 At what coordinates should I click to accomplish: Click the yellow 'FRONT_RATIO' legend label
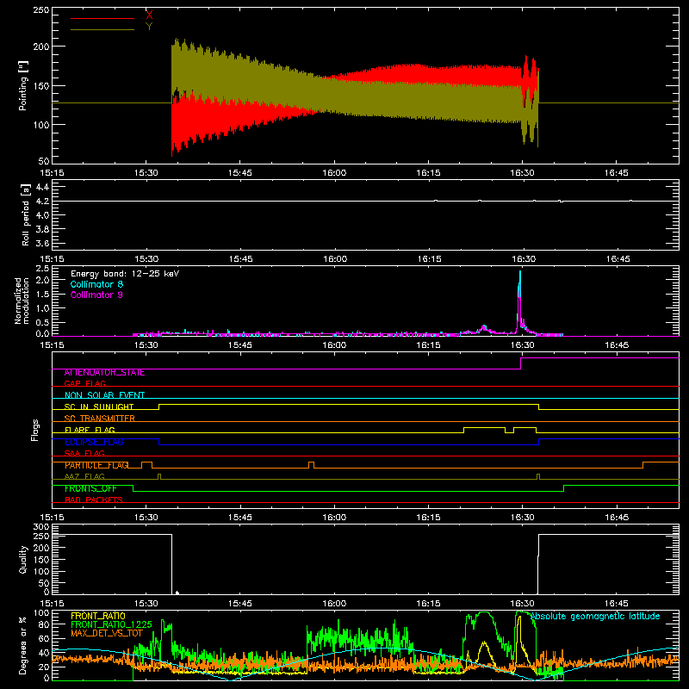(x=98, y=616)
